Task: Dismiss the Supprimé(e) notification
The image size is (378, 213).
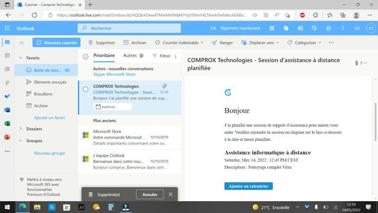Action: (x=171, y=195)
